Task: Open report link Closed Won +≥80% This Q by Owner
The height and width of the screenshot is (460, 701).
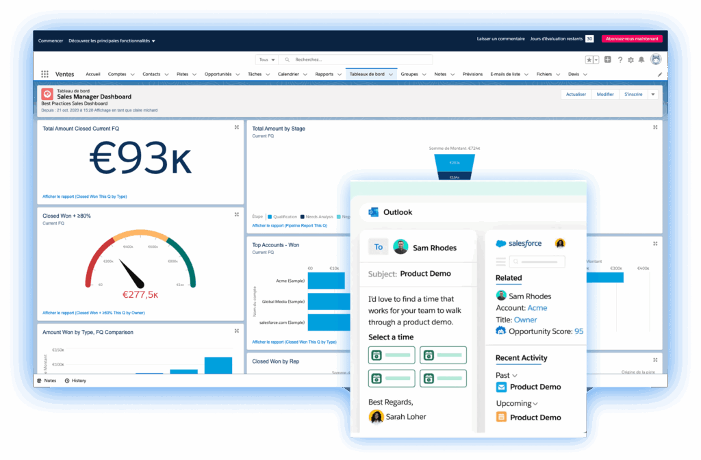Action: point(93,313)
